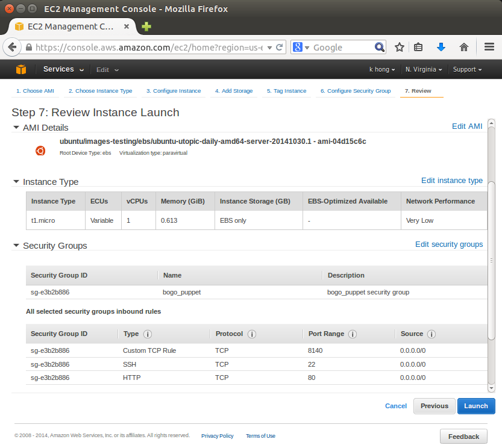Click the search magnifier icon
The height and width of the screenshot is (448, 502).
380,48
